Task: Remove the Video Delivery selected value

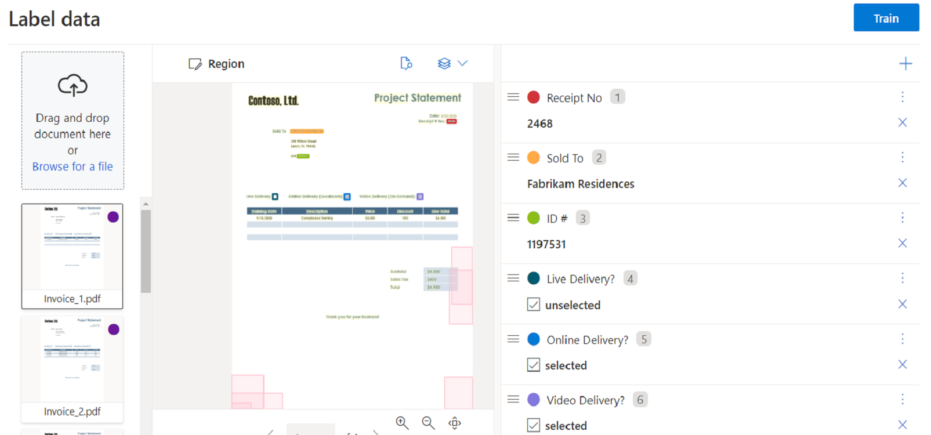Action: 903,425
